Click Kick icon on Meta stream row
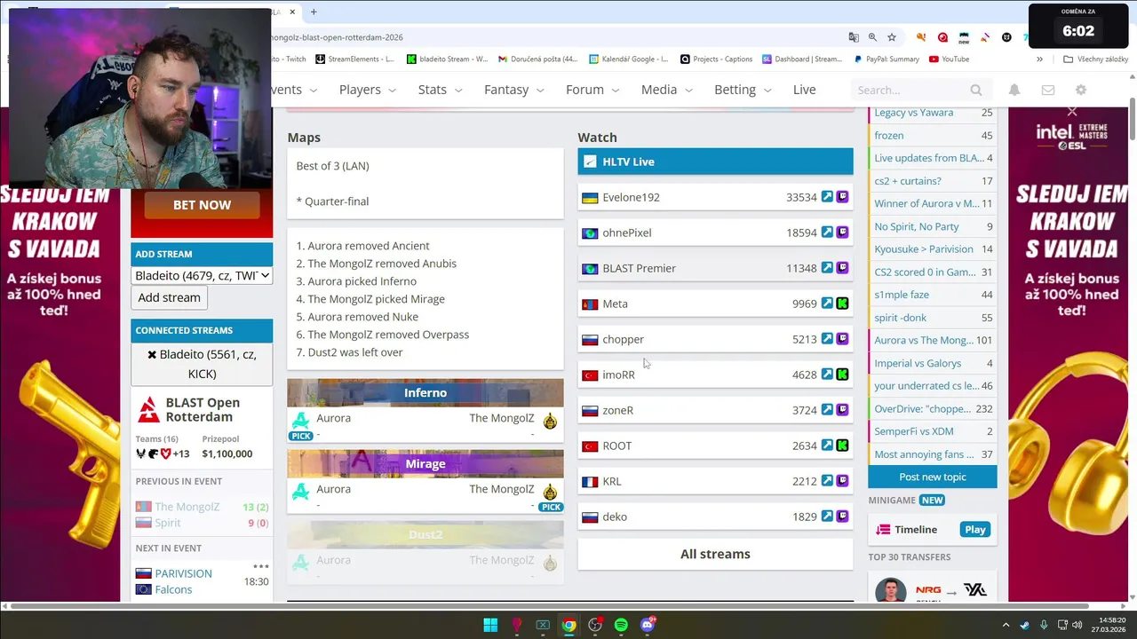Image resolution: width=1137 pixels, height=639 pixels. [842, 304]
